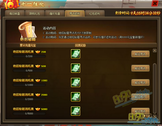Click the reward icon with quantity 5
Screen dimensions: 162x126
point(75,68)
